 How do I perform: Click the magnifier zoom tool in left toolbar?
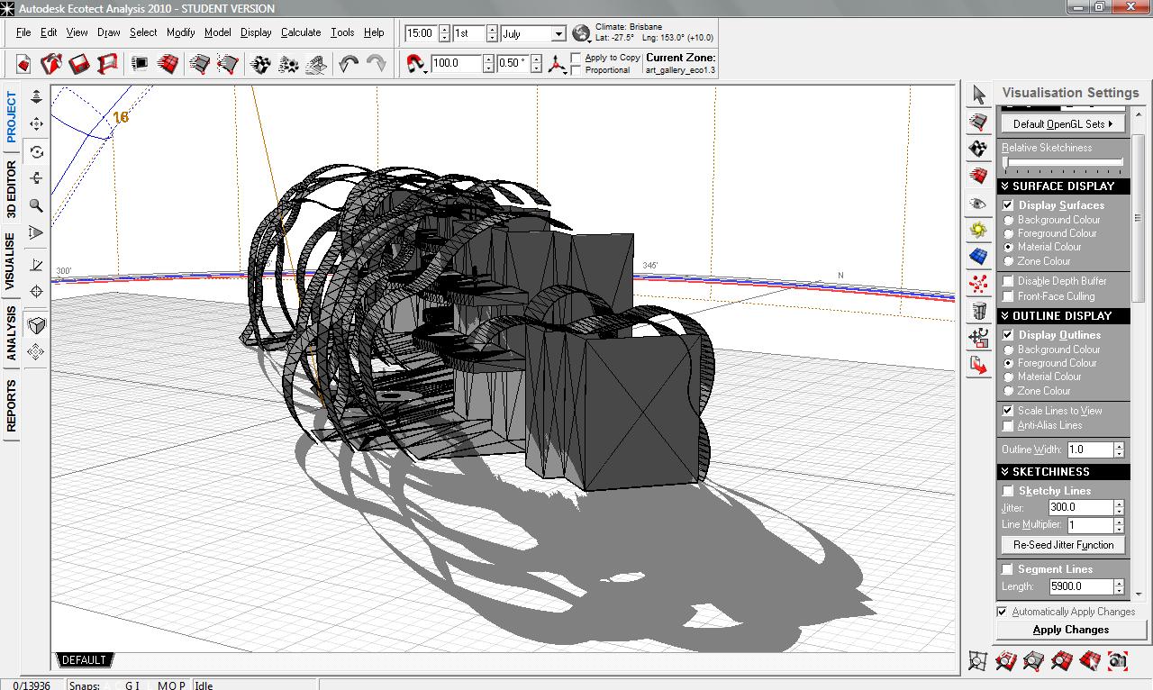(36, 205)
